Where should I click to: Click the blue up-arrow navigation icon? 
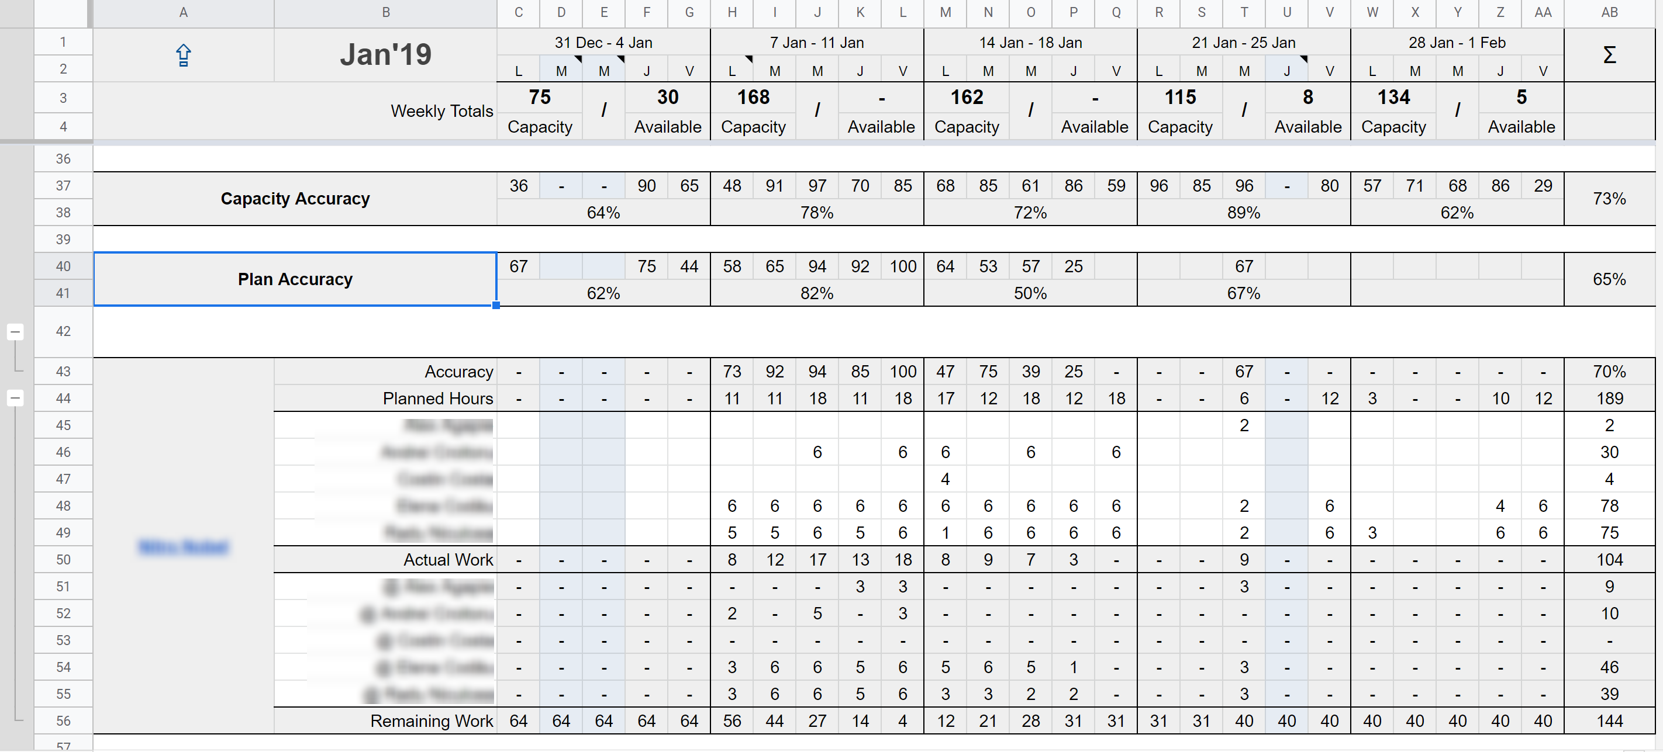(184, 55)
